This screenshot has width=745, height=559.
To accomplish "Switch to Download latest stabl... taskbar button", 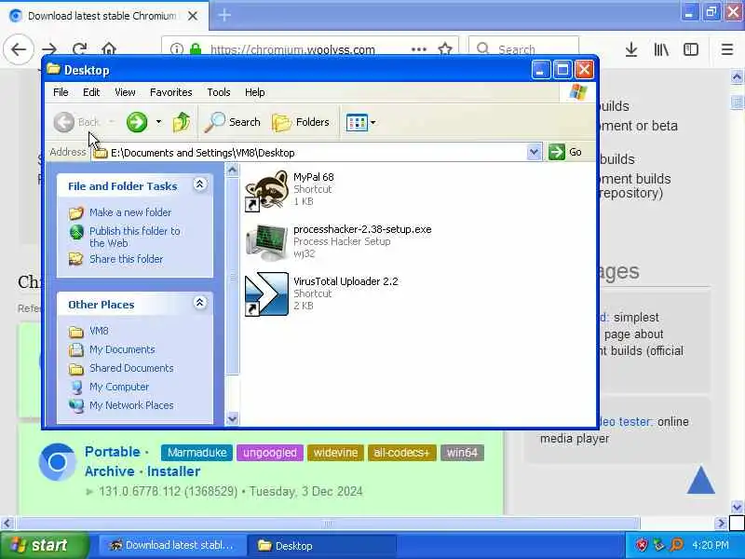I will point(173,546).
